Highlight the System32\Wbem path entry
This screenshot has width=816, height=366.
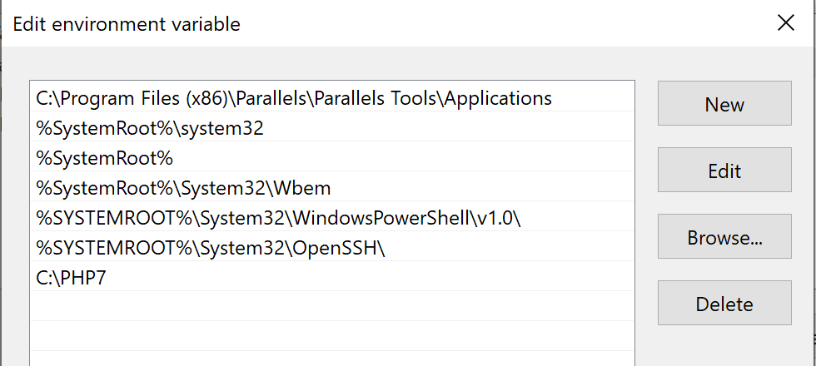[183, 188]
